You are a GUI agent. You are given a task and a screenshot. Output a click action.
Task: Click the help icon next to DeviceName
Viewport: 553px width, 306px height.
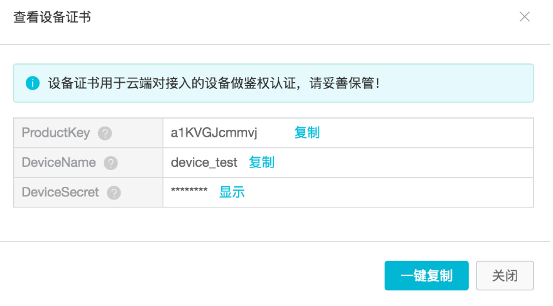111,163
